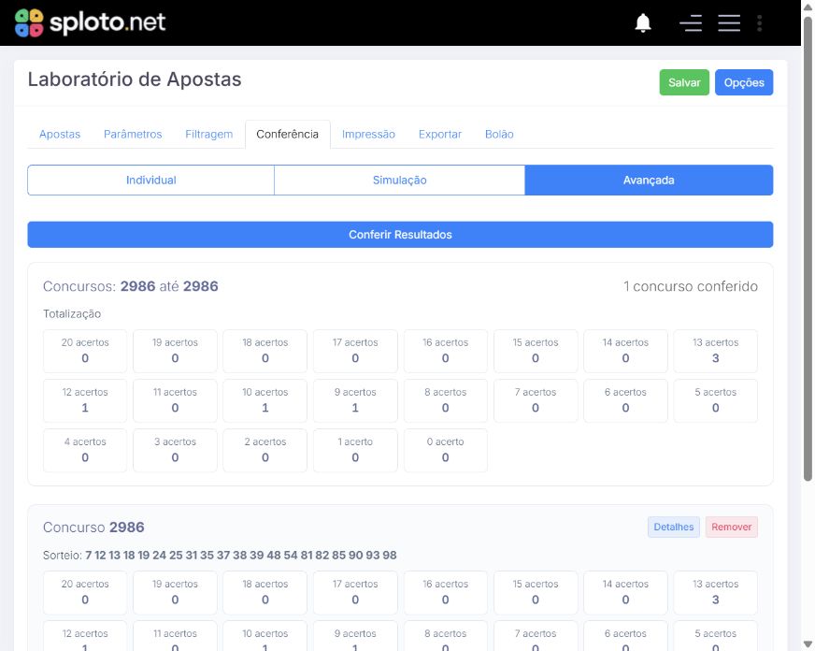Click the Totalização label
Screen dimensions: 815x651
tap(72, 314)
